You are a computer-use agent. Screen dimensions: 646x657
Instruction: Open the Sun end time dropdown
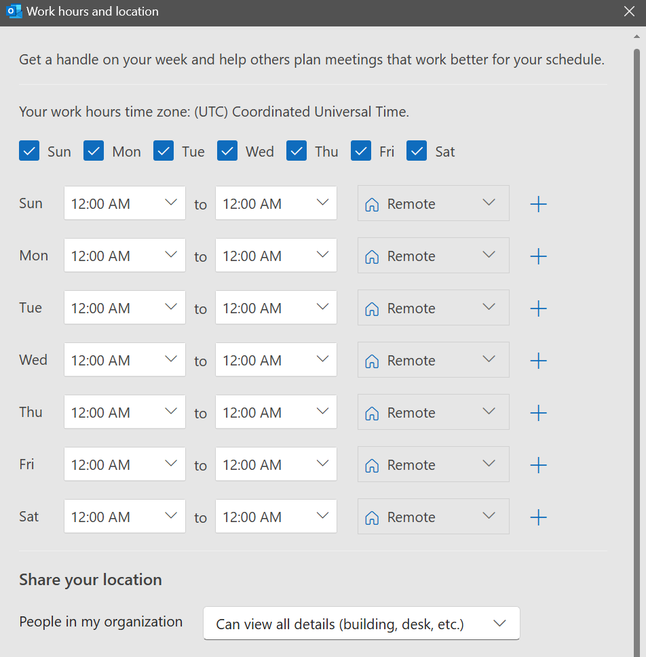276,203
